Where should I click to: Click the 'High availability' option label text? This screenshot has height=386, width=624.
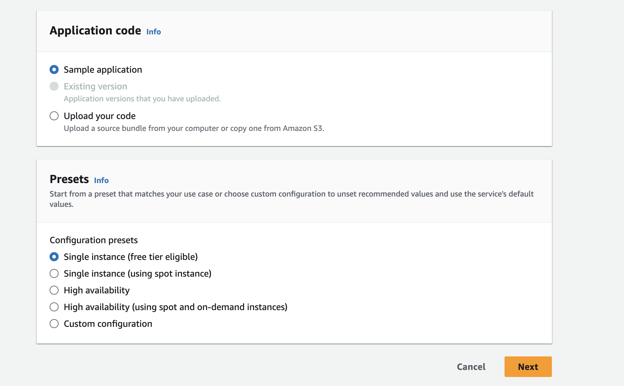[x=97, y=290]
